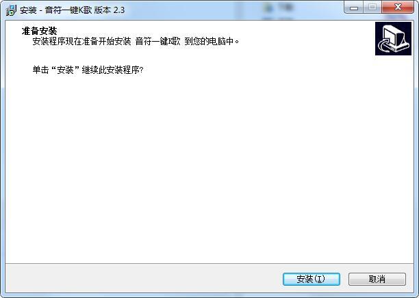This screenshot has height=298, width=419.
Task: Click the separator line above the buttons
Action: [209, 264]
